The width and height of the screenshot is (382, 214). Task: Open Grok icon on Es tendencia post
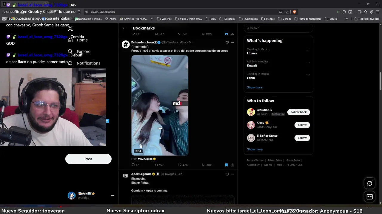[227, 43]
